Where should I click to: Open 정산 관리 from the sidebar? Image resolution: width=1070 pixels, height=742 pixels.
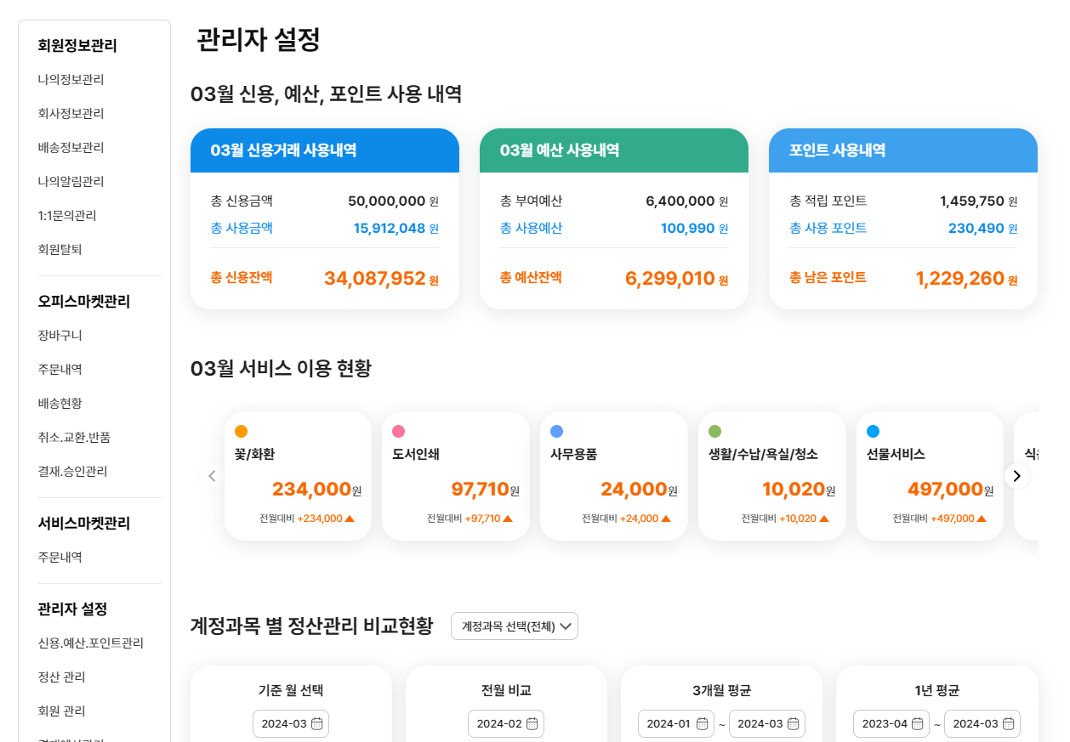(61, 677)
